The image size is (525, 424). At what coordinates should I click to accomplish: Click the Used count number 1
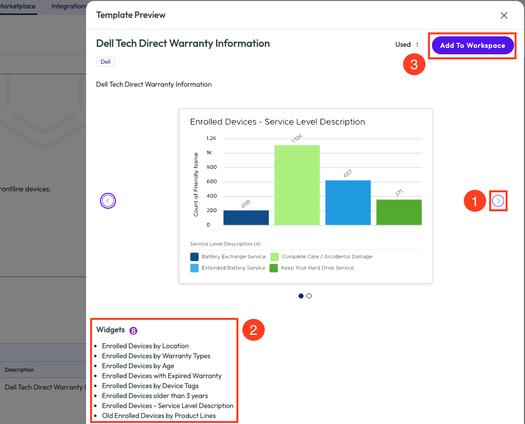pos(417,45)
